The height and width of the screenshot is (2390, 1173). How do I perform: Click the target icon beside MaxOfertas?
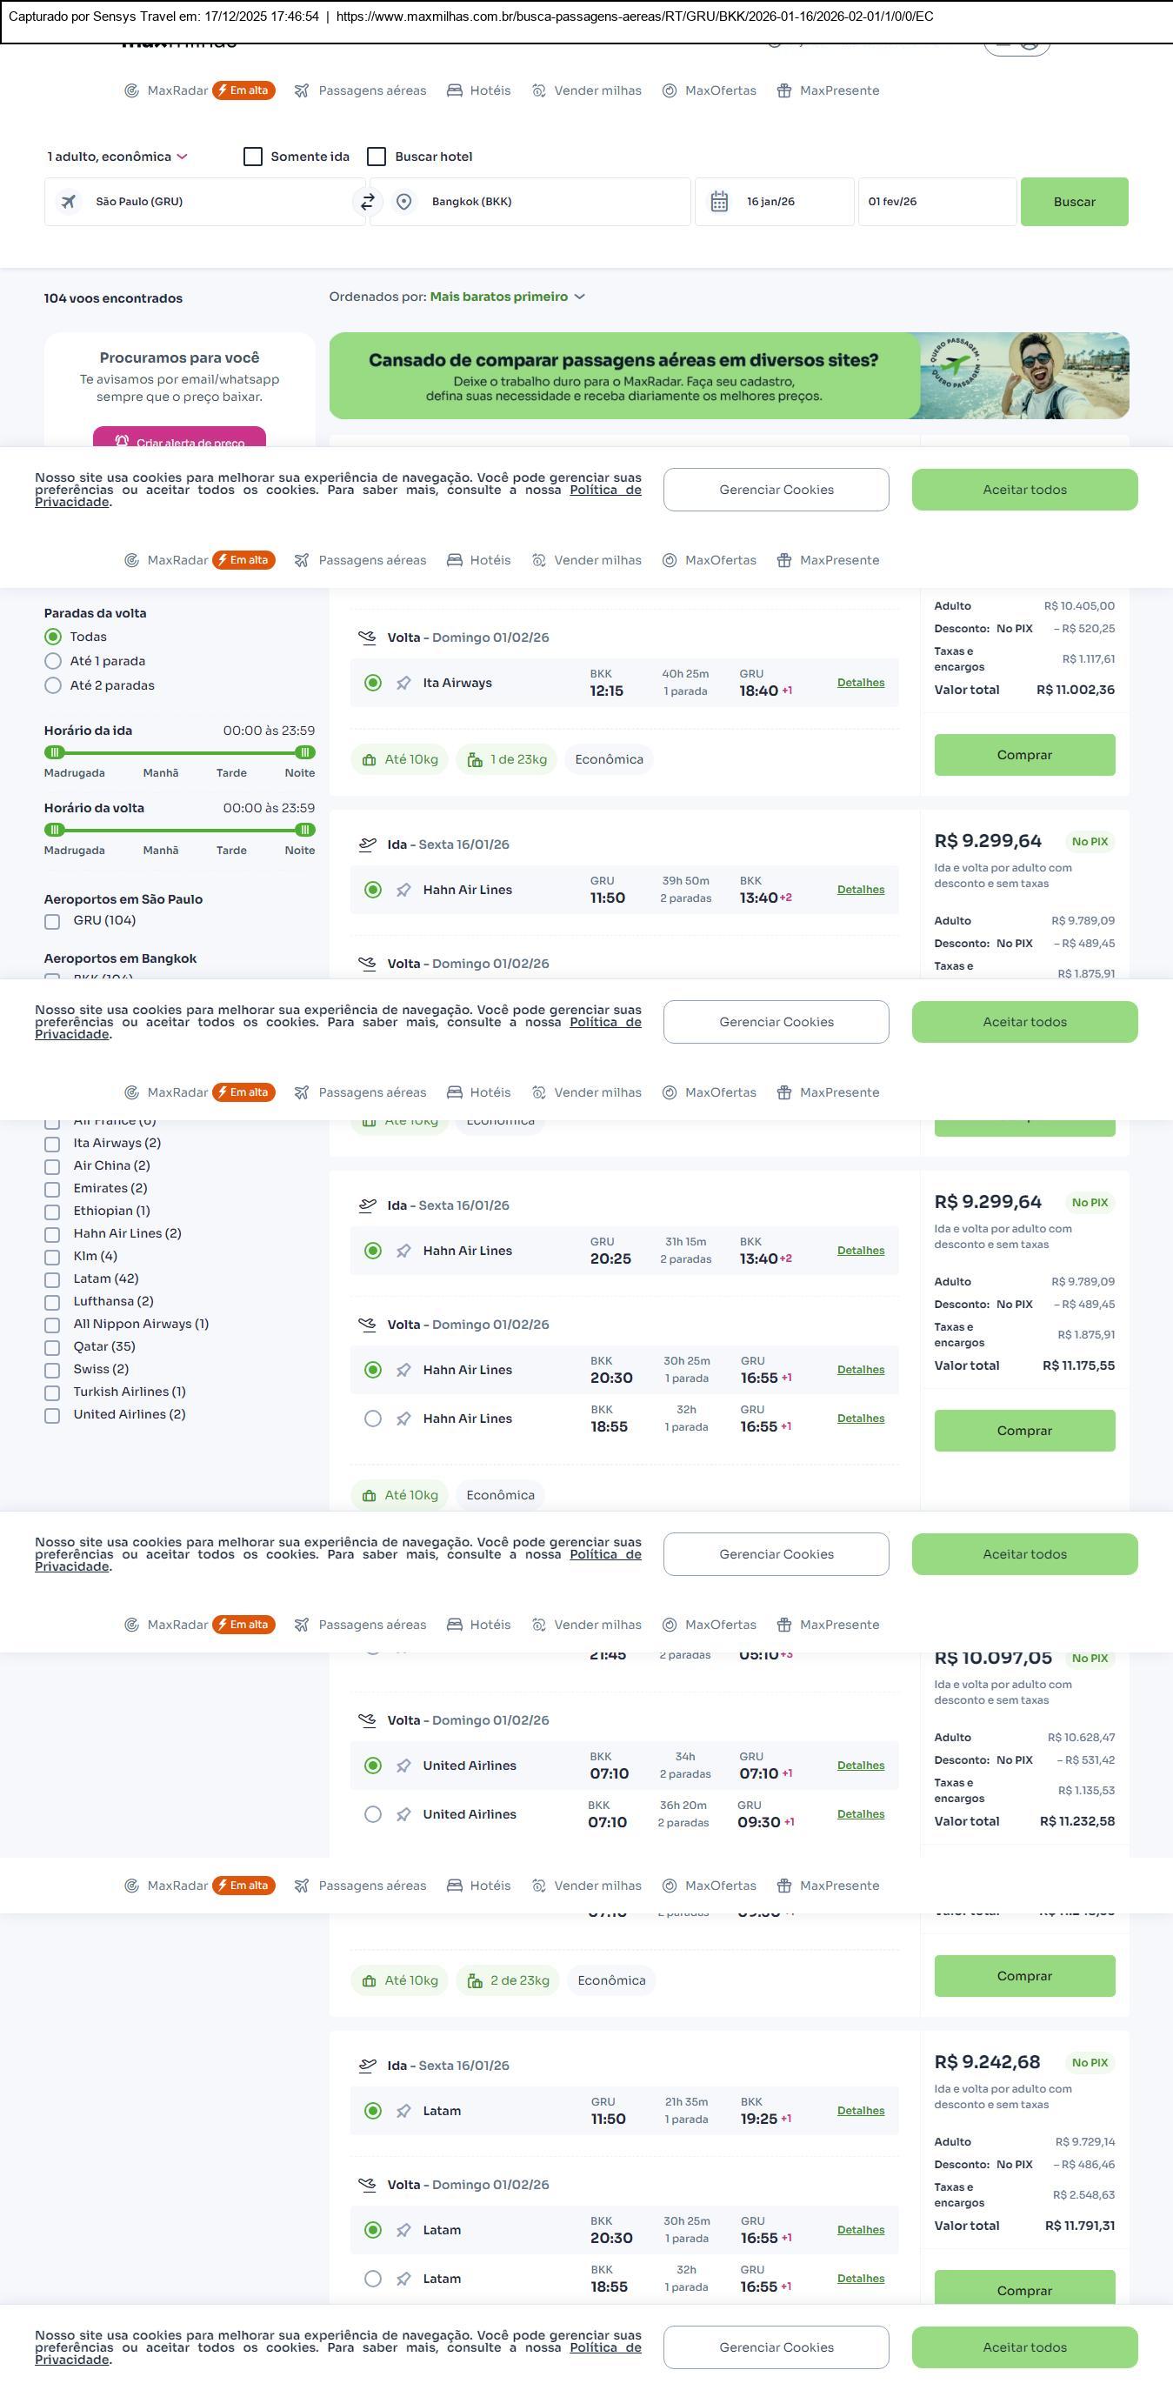[669, 91]
